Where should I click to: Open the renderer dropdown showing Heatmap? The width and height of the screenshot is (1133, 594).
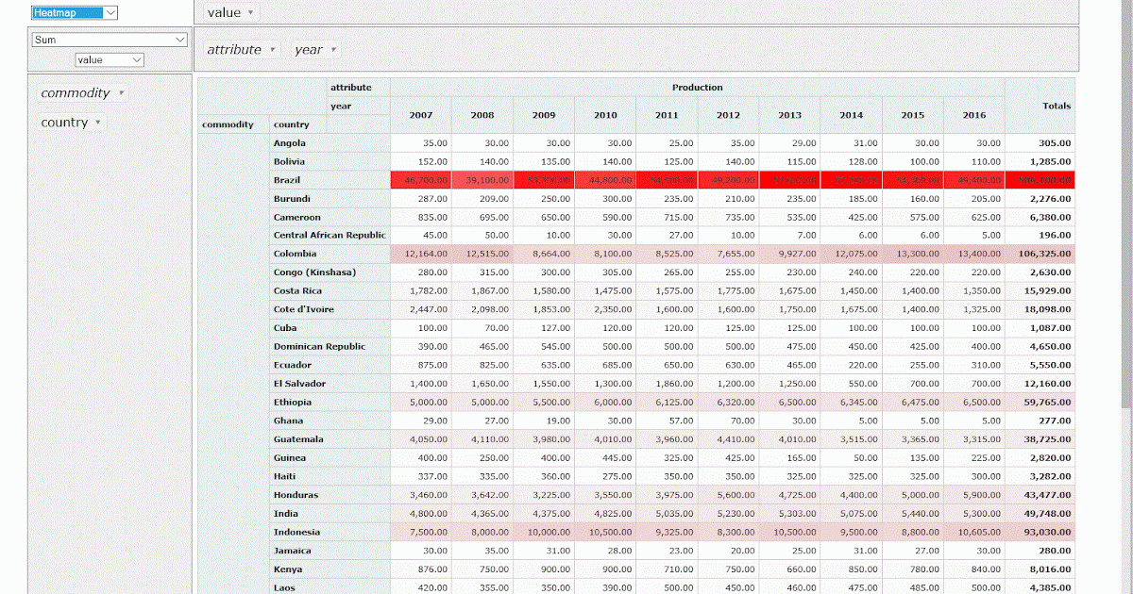click(x=75, y=13)
